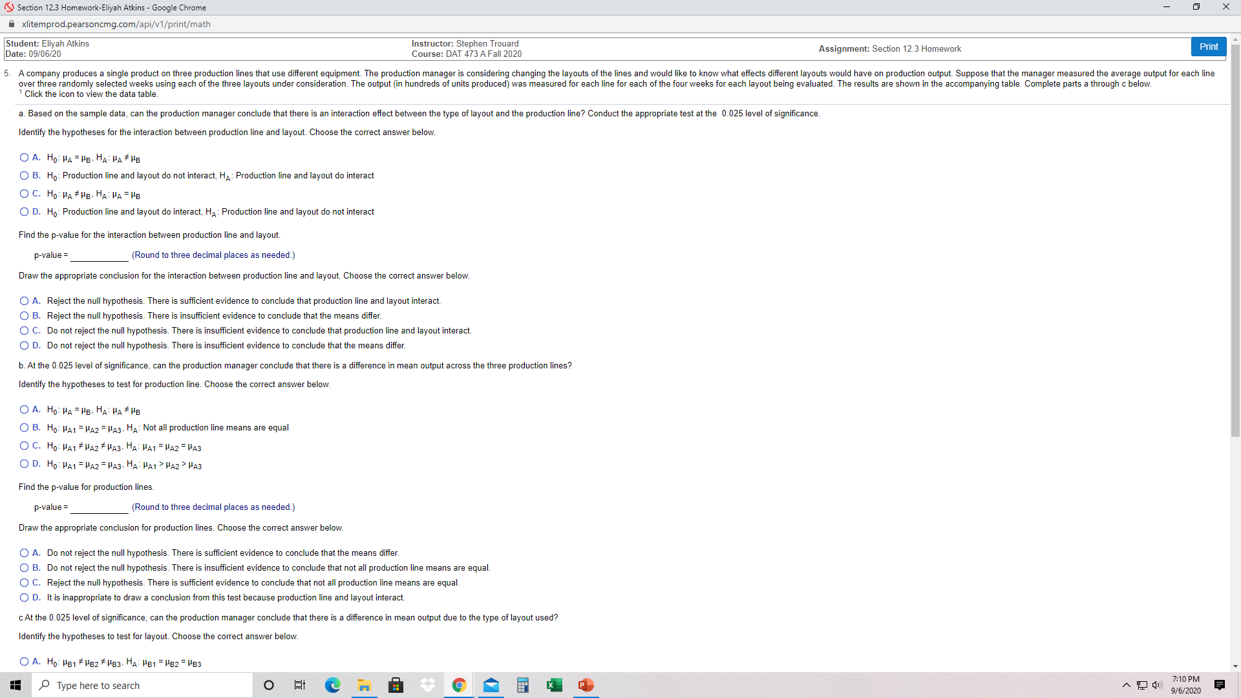The height and width of the screenshot is (698, 1241).
Task: Open Google Chrome from the taskbar
Action: click(x=459, y=685)
